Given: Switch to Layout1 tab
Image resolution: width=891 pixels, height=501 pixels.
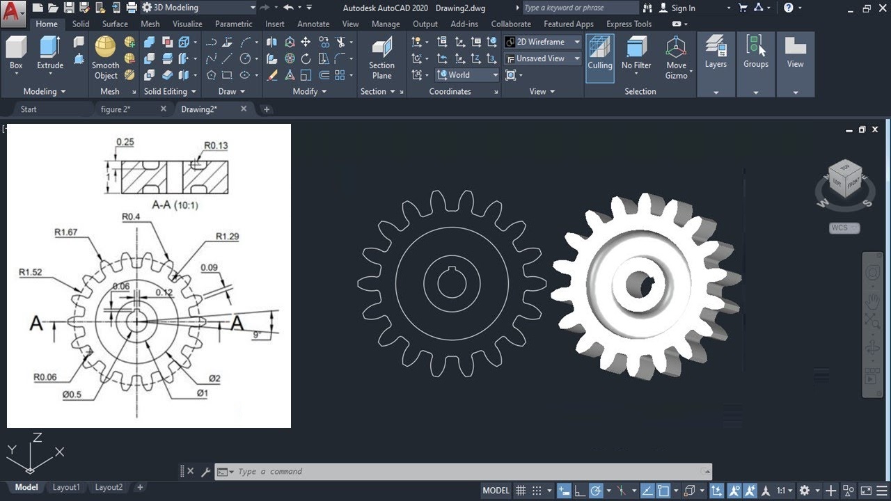Looking at the screenshot, I should coord(66,487).
